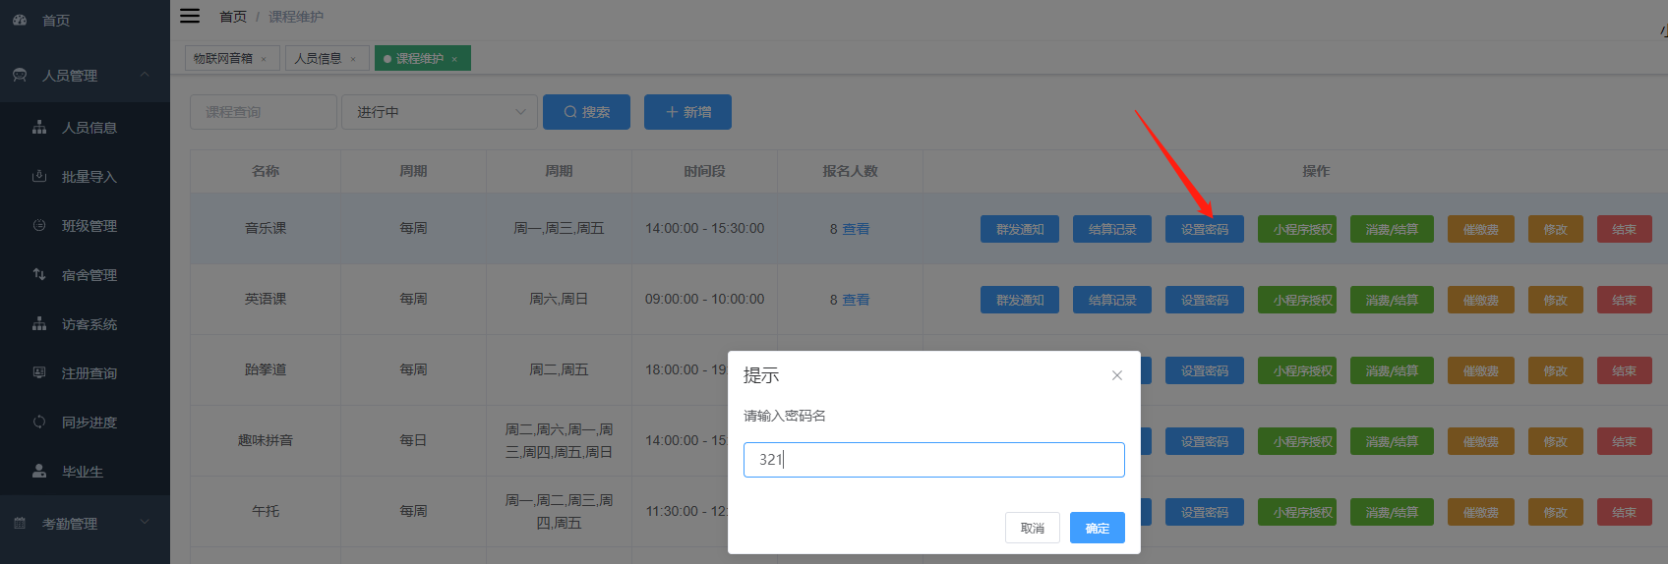Image resolution: width=1668 pixels, height=564 pixels.
Task: Click 群发通知 for 音乐课
Action: click(1020, 229)
